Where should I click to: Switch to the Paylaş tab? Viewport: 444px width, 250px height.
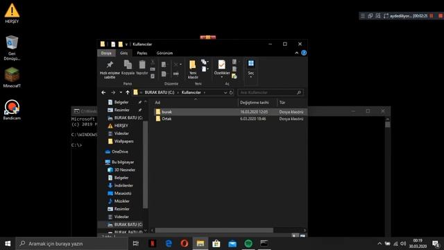coord(142,53)
